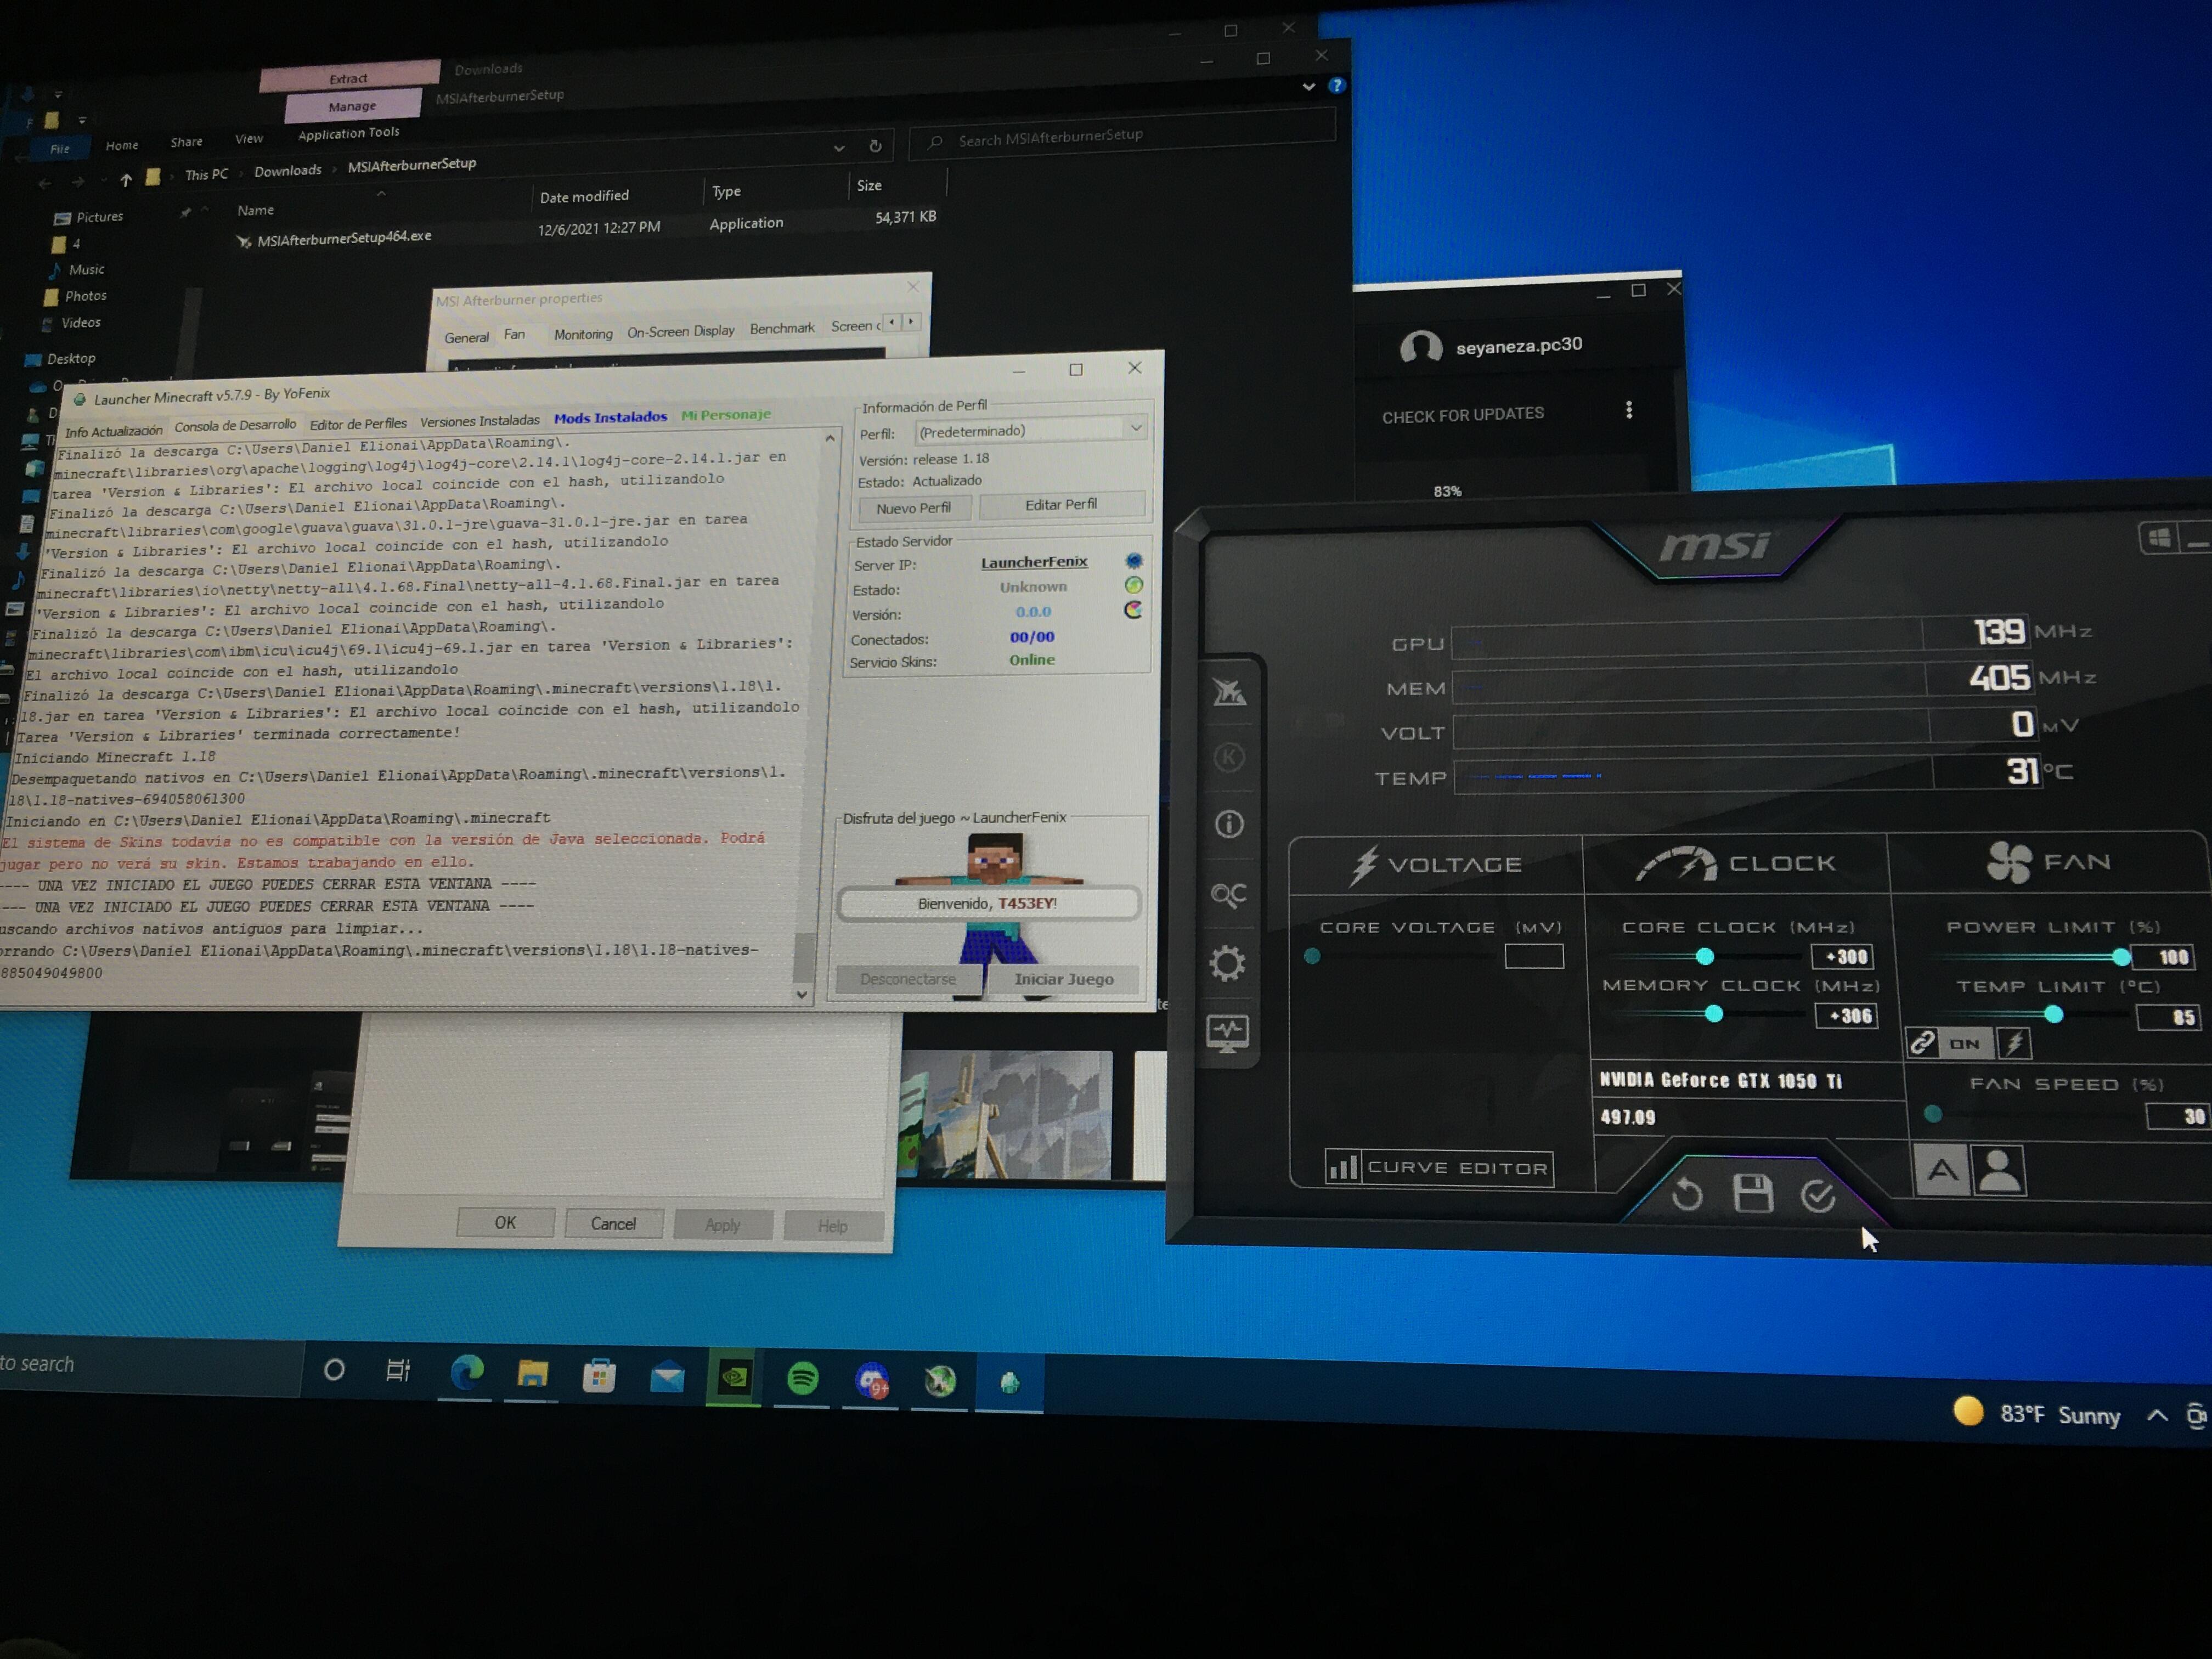Refresh the File Explorer folder
This screenshot has width=2212, height=1659.
[x=875, y=146]
